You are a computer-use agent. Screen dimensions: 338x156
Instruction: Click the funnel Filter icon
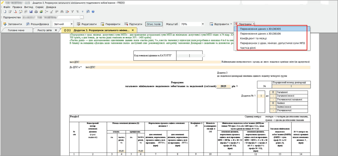click(72, 12)
